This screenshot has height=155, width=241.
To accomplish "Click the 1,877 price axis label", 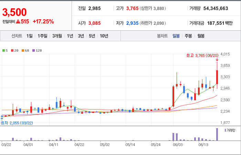I will pos(225,123).
